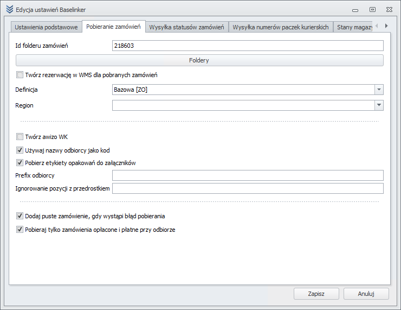Open Wysyłka numerów paczek kurierskich tab
401x310 pixels.
[x=281, y=27]
